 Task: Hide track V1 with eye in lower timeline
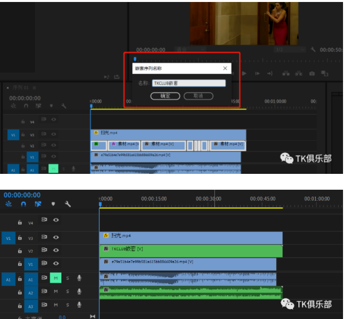pyautogui.click(x=56, y=264)
